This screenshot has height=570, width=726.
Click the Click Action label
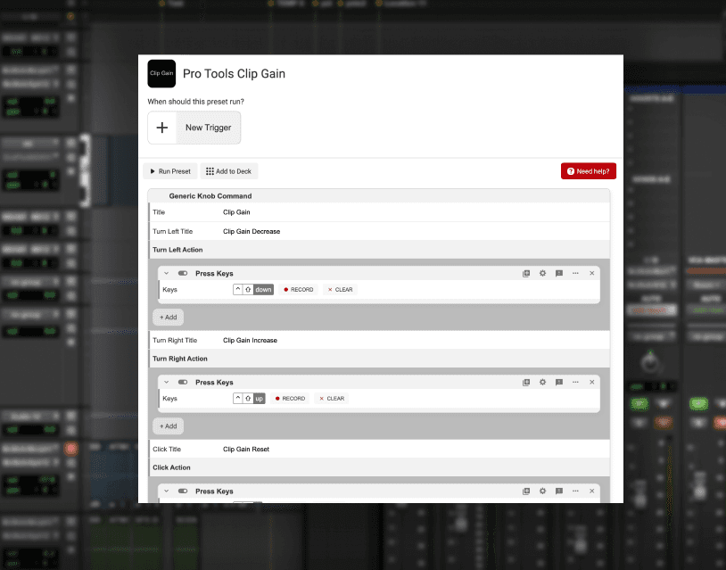(x=171, y=467)
